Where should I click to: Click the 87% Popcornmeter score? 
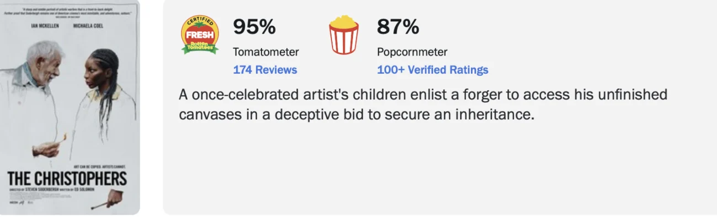click(398, 27)
